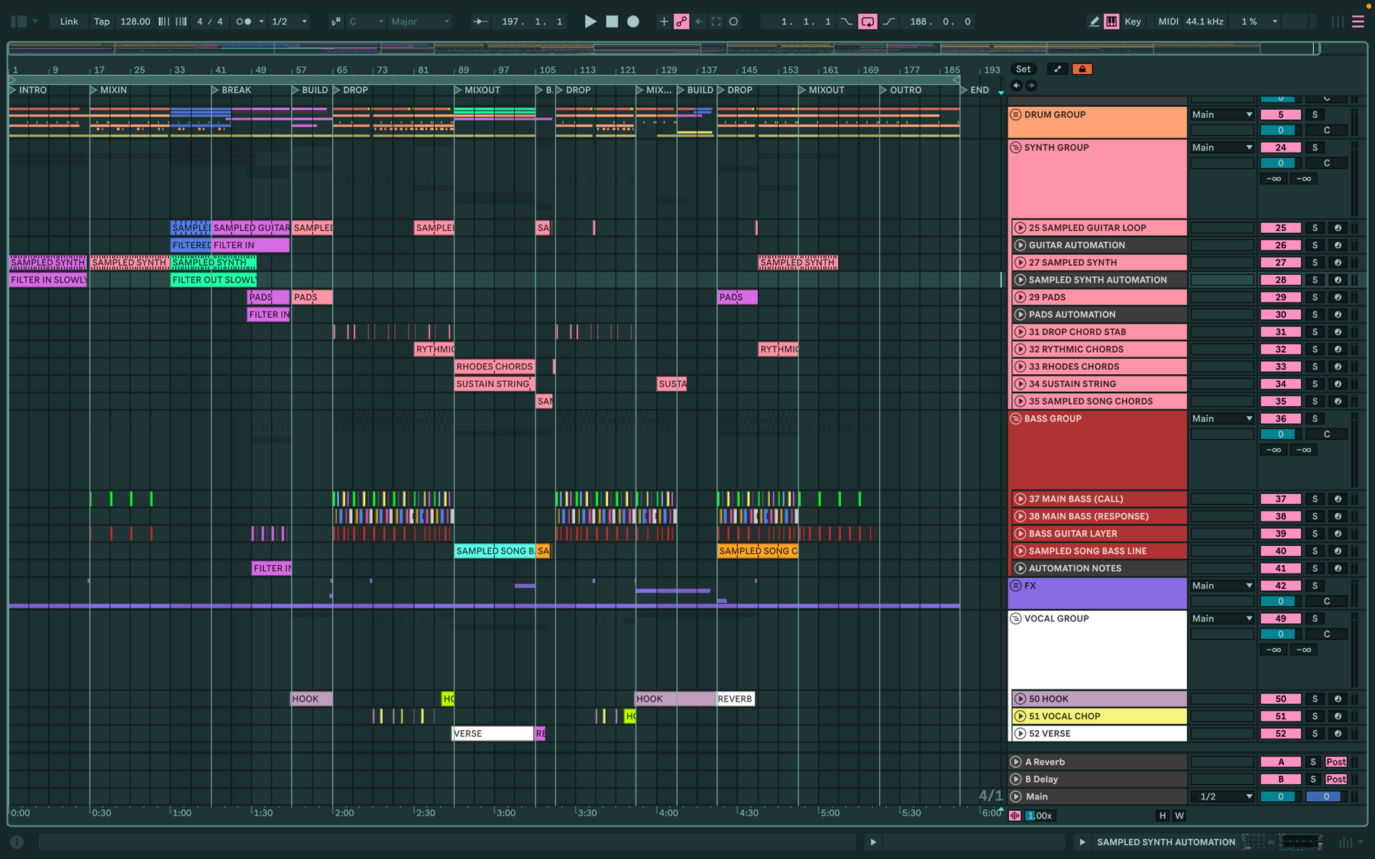Open the root note C dropdown
The height and width of the screenshot is (859, 1375).
pyautogui.click(x=367, y=21)
